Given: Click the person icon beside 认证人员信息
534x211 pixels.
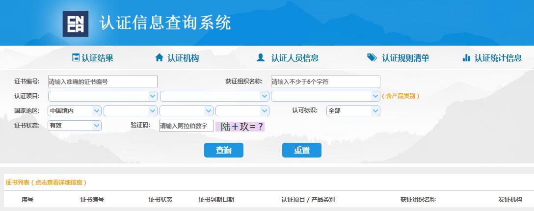Looking at the screenshot, I should point(261,58).
